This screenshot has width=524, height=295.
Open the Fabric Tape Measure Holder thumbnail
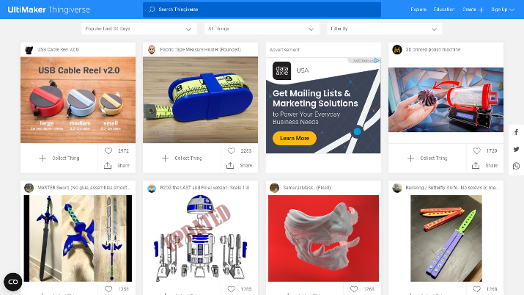pos(200,100)
